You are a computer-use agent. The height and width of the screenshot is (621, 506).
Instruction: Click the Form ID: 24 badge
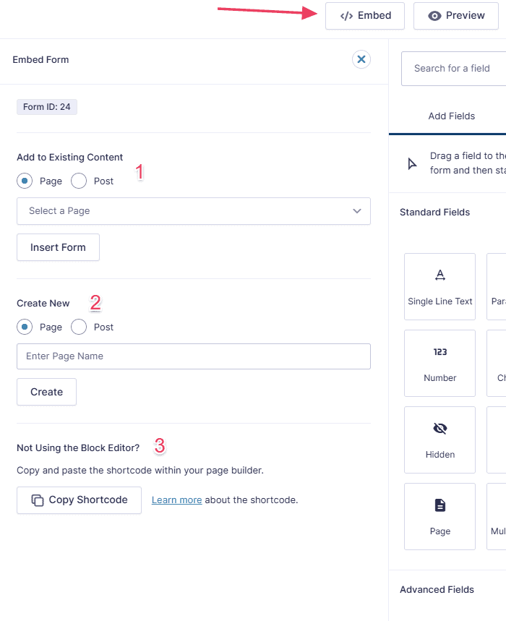(47, 107)
